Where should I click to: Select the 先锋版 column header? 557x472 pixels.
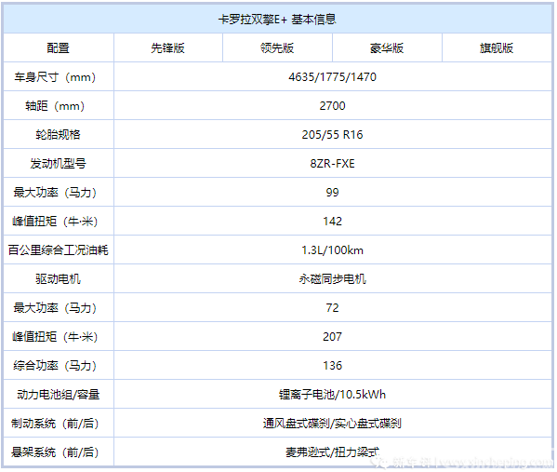pyautogui.click(x=167, y=48)
